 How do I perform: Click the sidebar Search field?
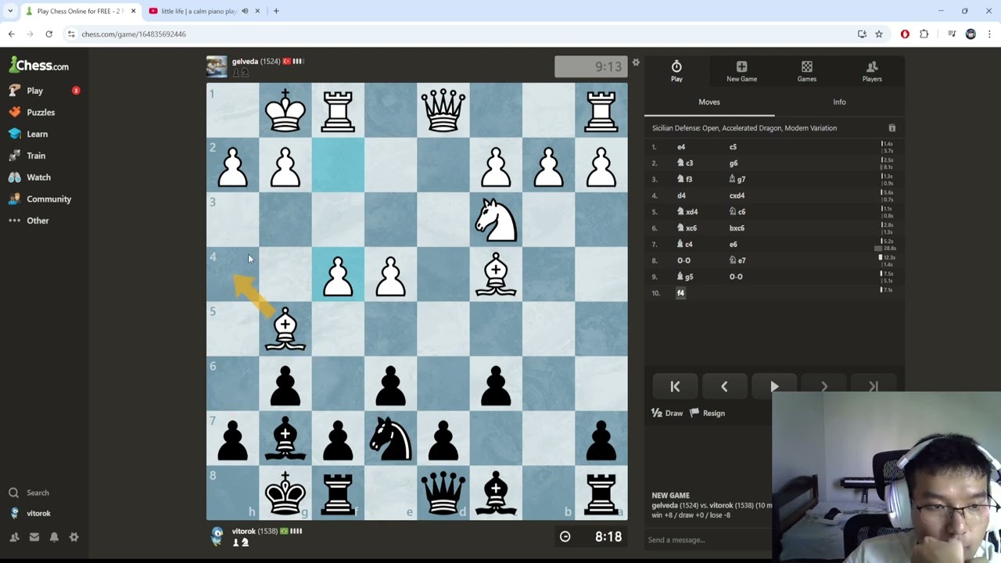click(38, 493)
